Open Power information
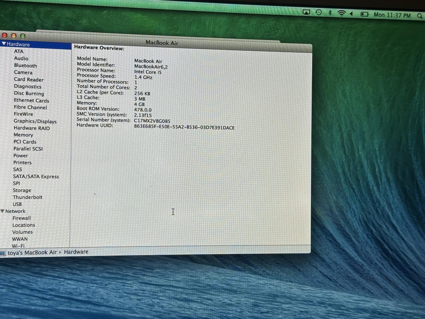The width and height of the screenshot is (425, 319). coord(21,156)
